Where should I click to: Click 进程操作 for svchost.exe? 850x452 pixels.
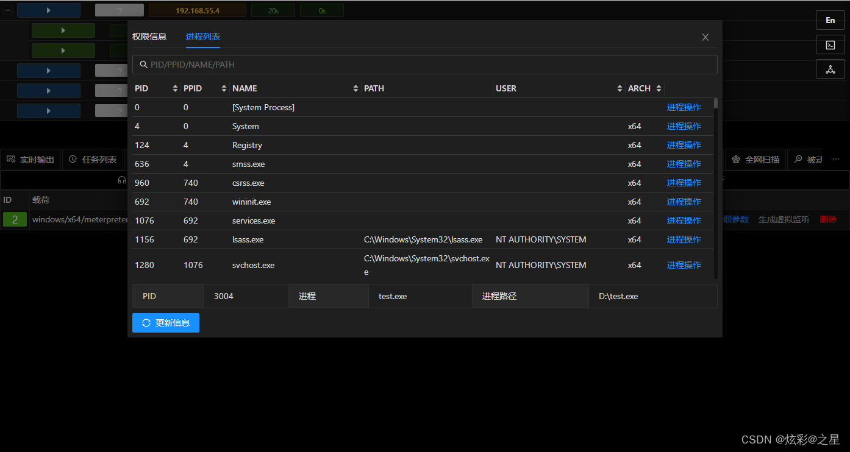[684, 265]
